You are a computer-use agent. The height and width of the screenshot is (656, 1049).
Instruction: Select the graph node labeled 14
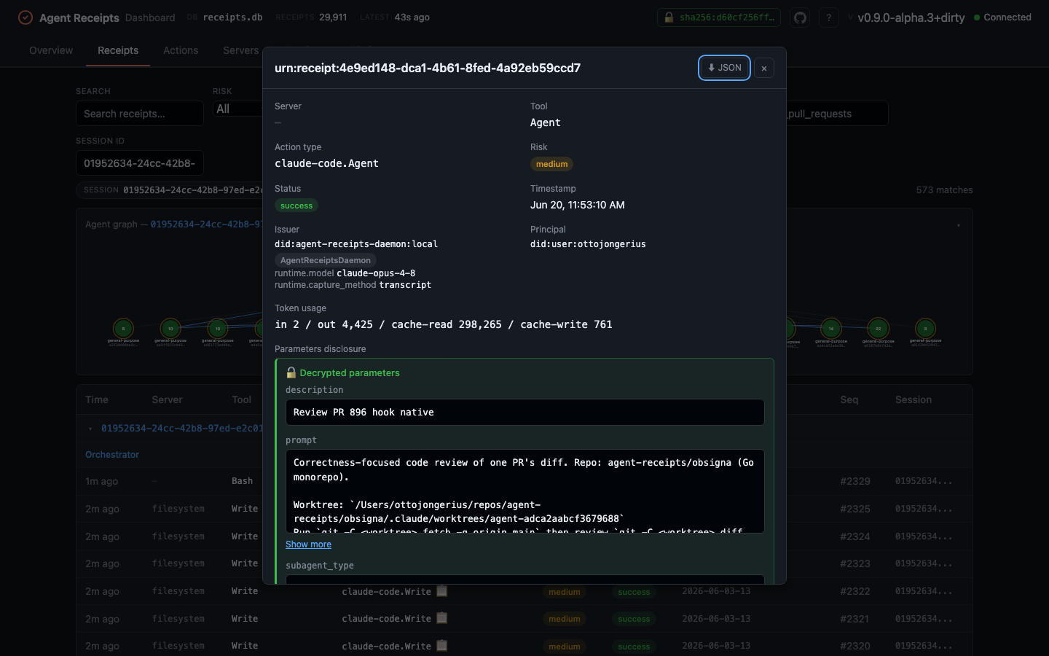click(831, 329)
